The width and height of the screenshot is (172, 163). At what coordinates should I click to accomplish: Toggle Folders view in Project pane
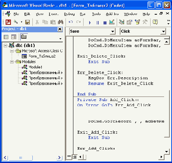point(24,37)
